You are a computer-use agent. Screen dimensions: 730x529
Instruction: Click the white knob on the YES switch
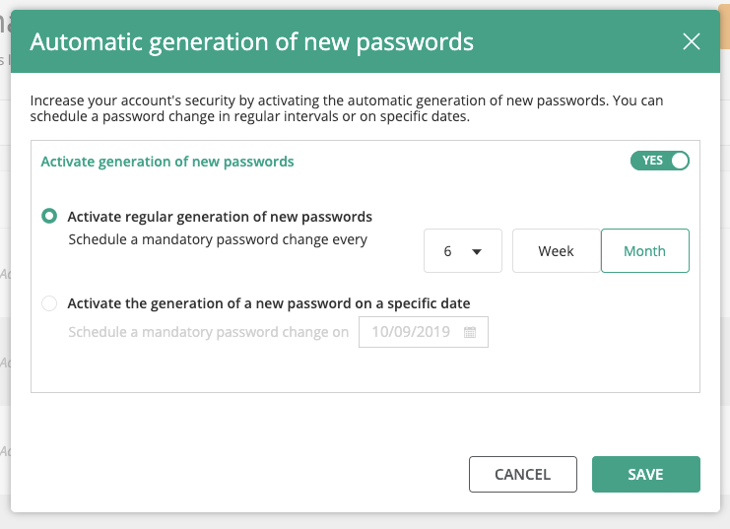(679, 161)
